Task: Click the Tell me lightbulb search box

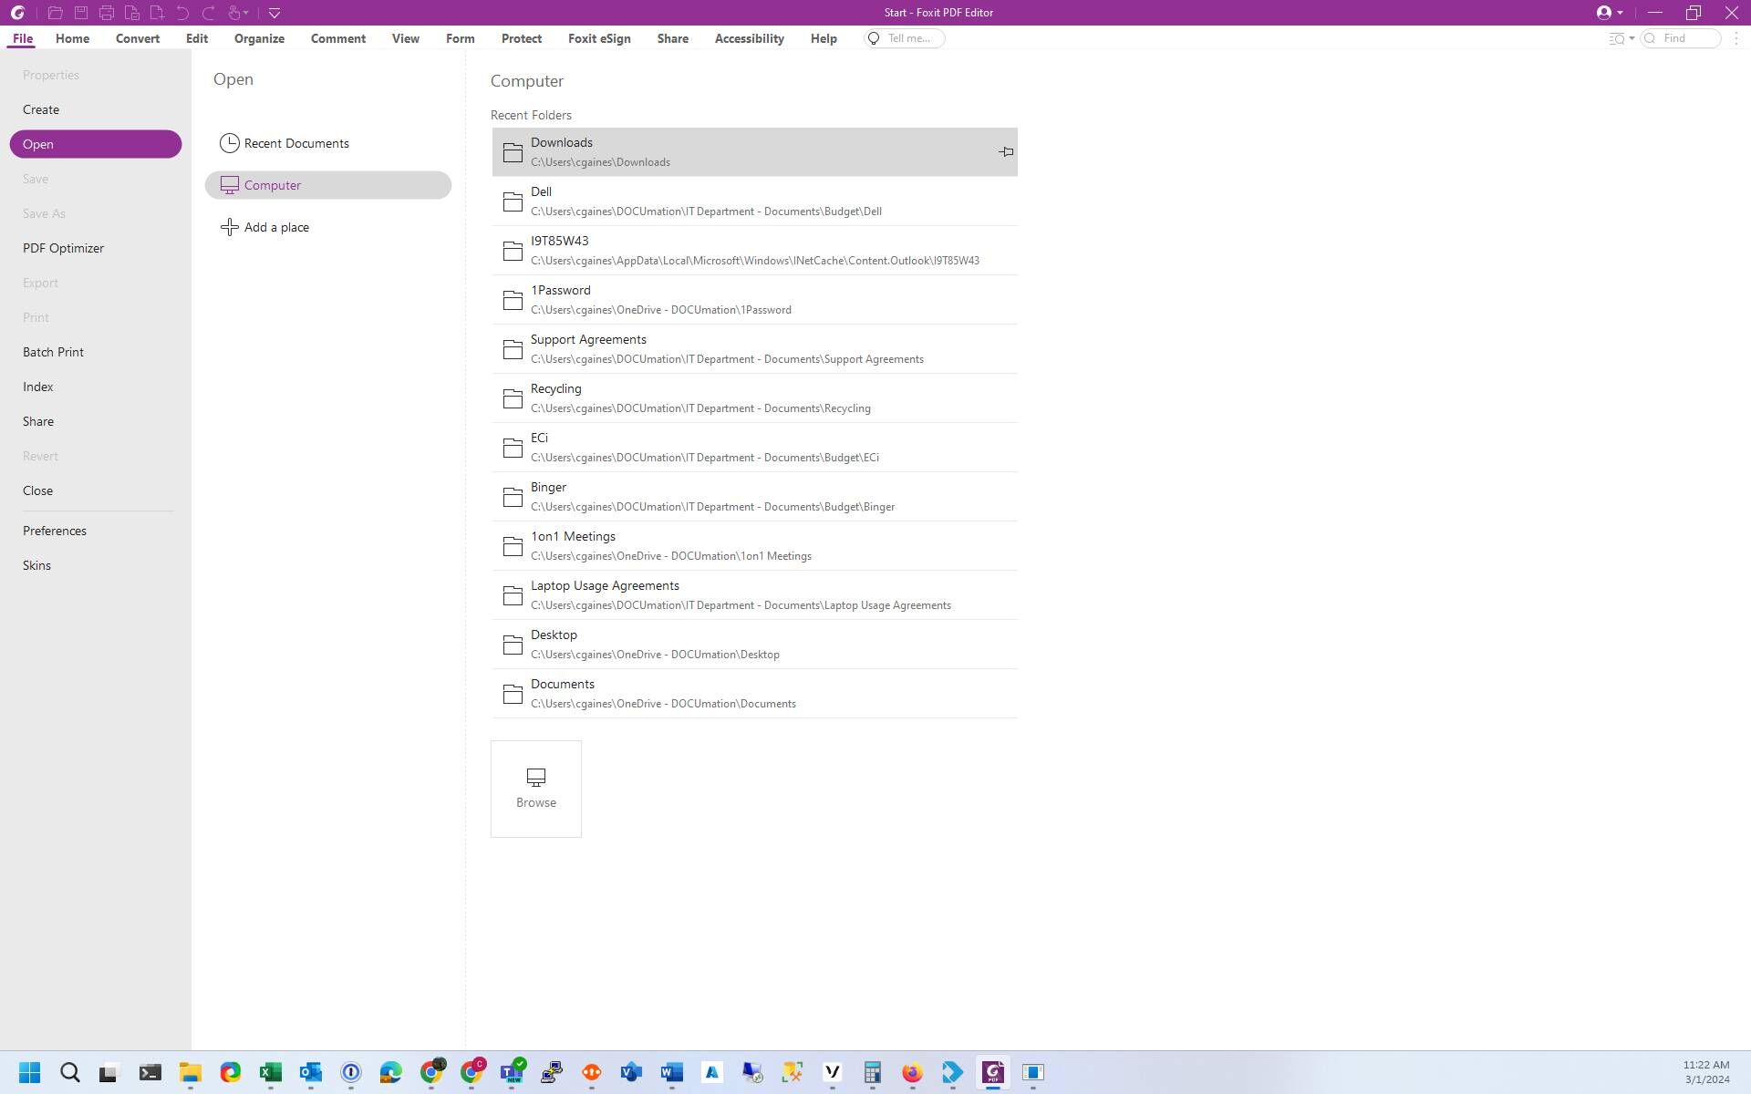Action: [905, 38]
